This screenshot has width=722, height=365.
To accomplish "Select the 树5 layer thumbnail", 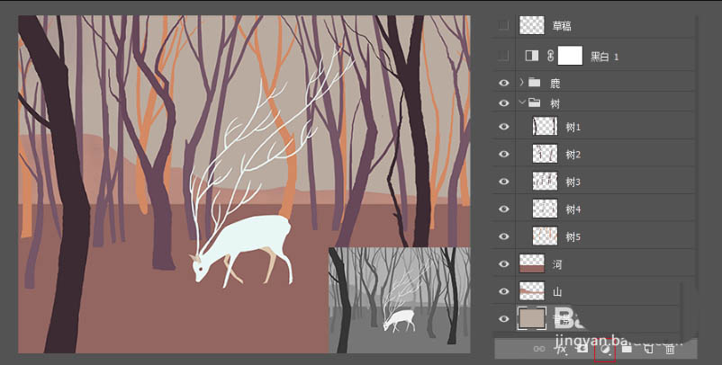I will (546, 236).
